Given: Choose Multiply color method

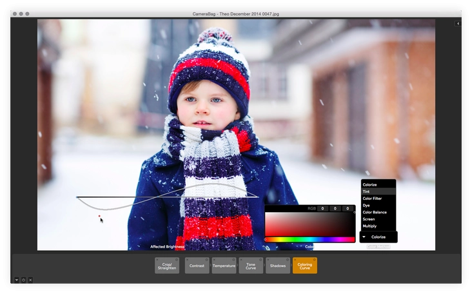Looking at the screenshot, I should point(379,226).
